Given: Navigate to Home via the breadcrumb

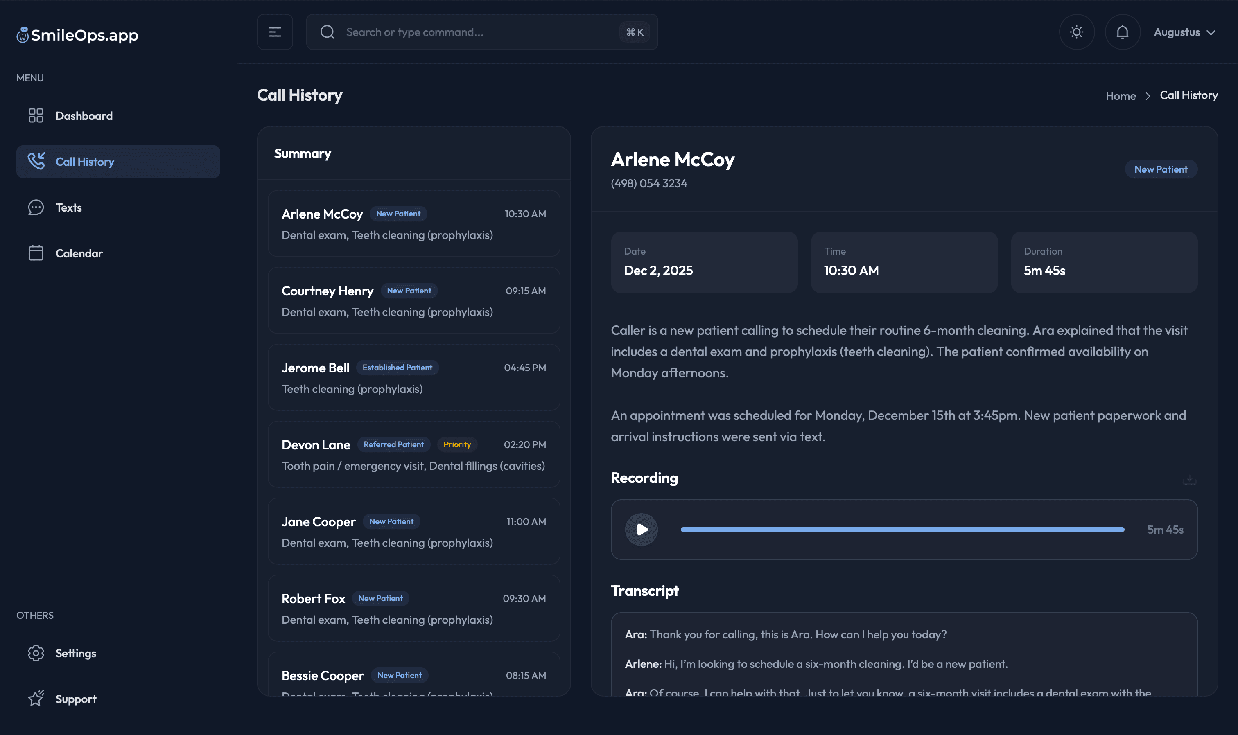Looking at the screenshot, I should [x=1121, y=95].
